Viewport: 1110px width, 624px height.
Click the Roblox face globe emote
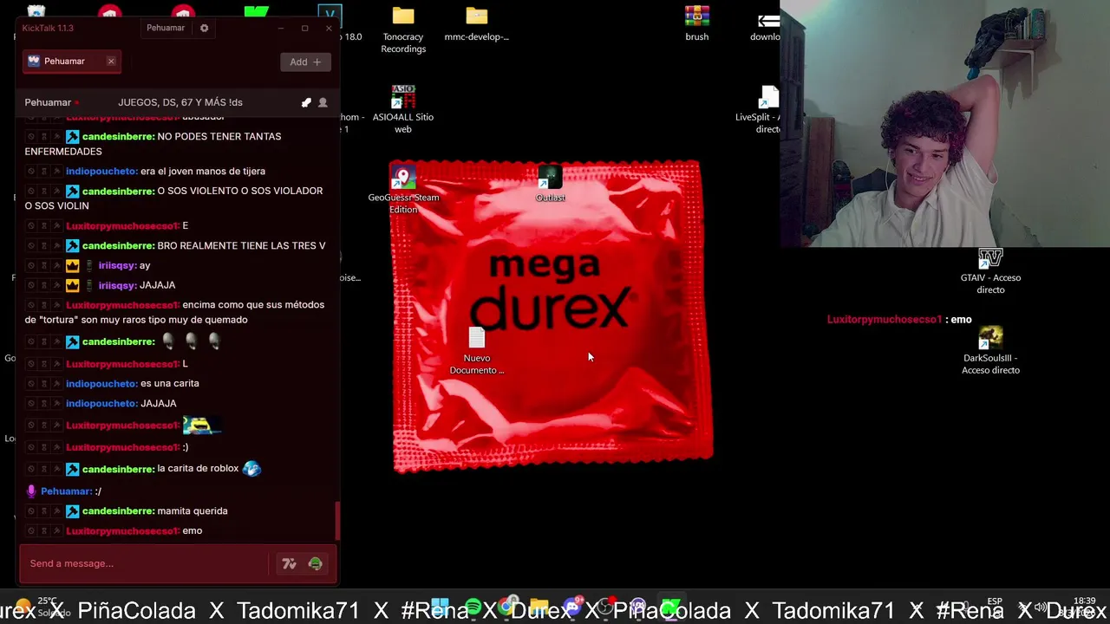pyautogui.click(x=251, y=469)
